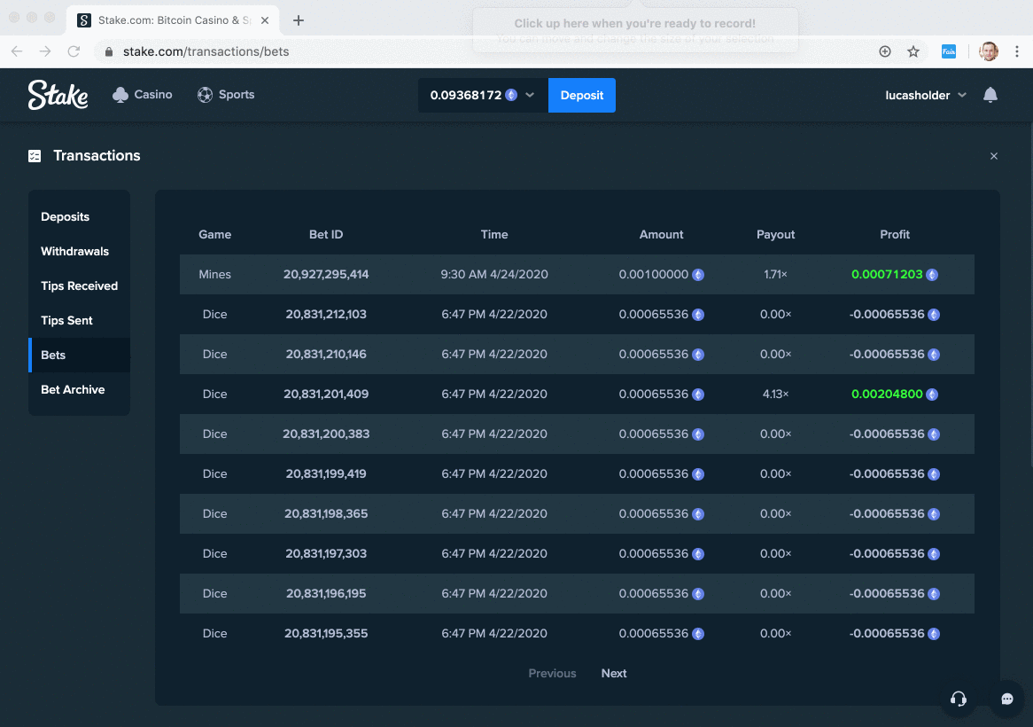Open the Casino section

click(x=143, y=94)
